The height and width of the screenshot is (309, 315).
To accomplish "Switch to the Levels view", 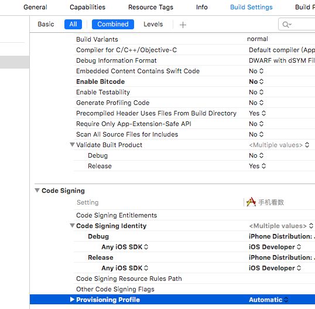I will point(153,25).
